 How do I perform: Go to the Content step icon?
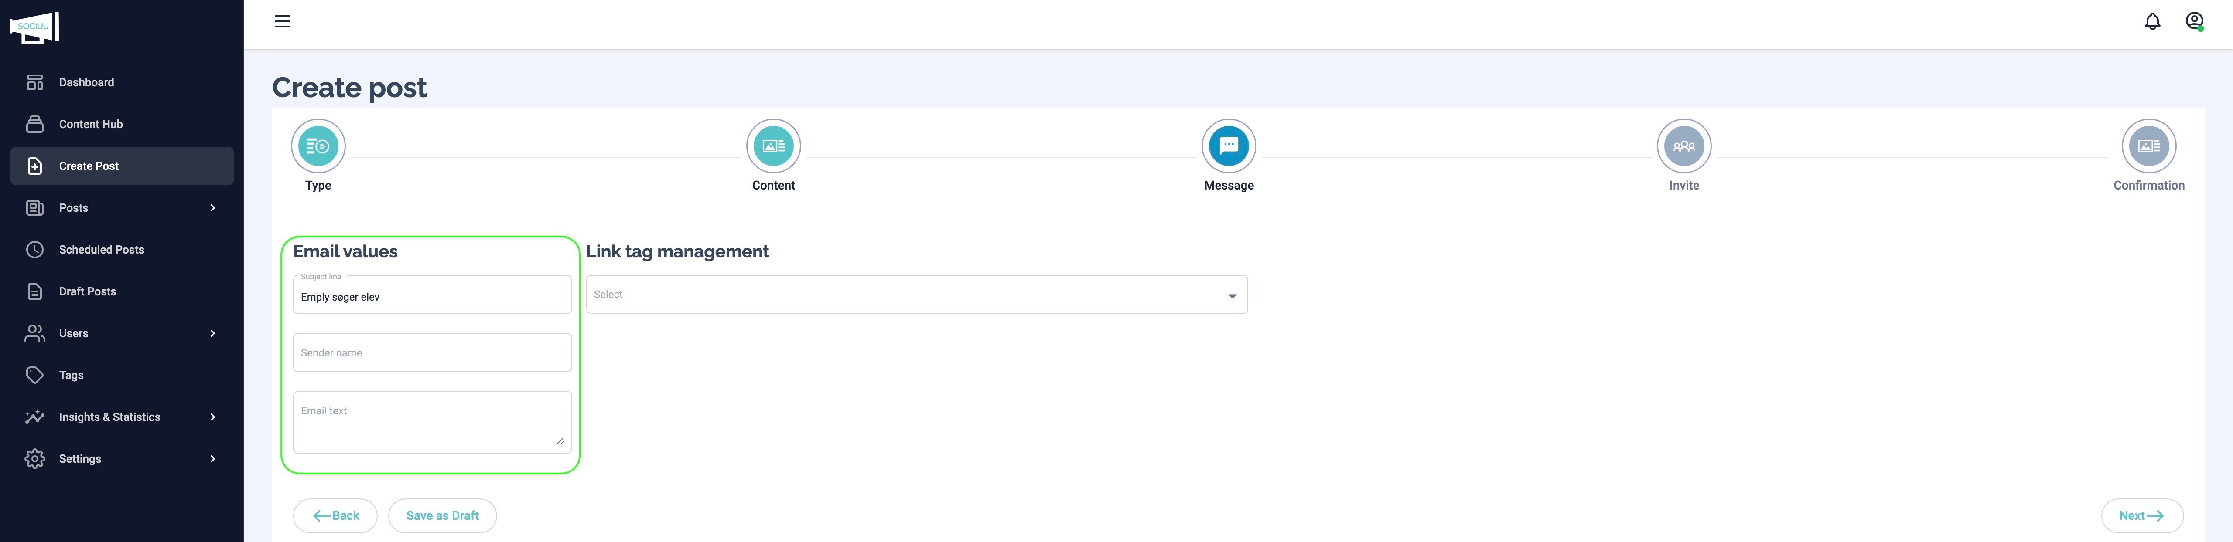point(773,146)
